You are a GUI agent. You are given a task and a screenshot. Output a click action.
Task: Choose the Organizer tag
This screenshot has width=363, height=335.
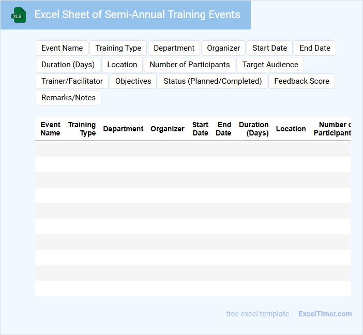pos(223,48)
